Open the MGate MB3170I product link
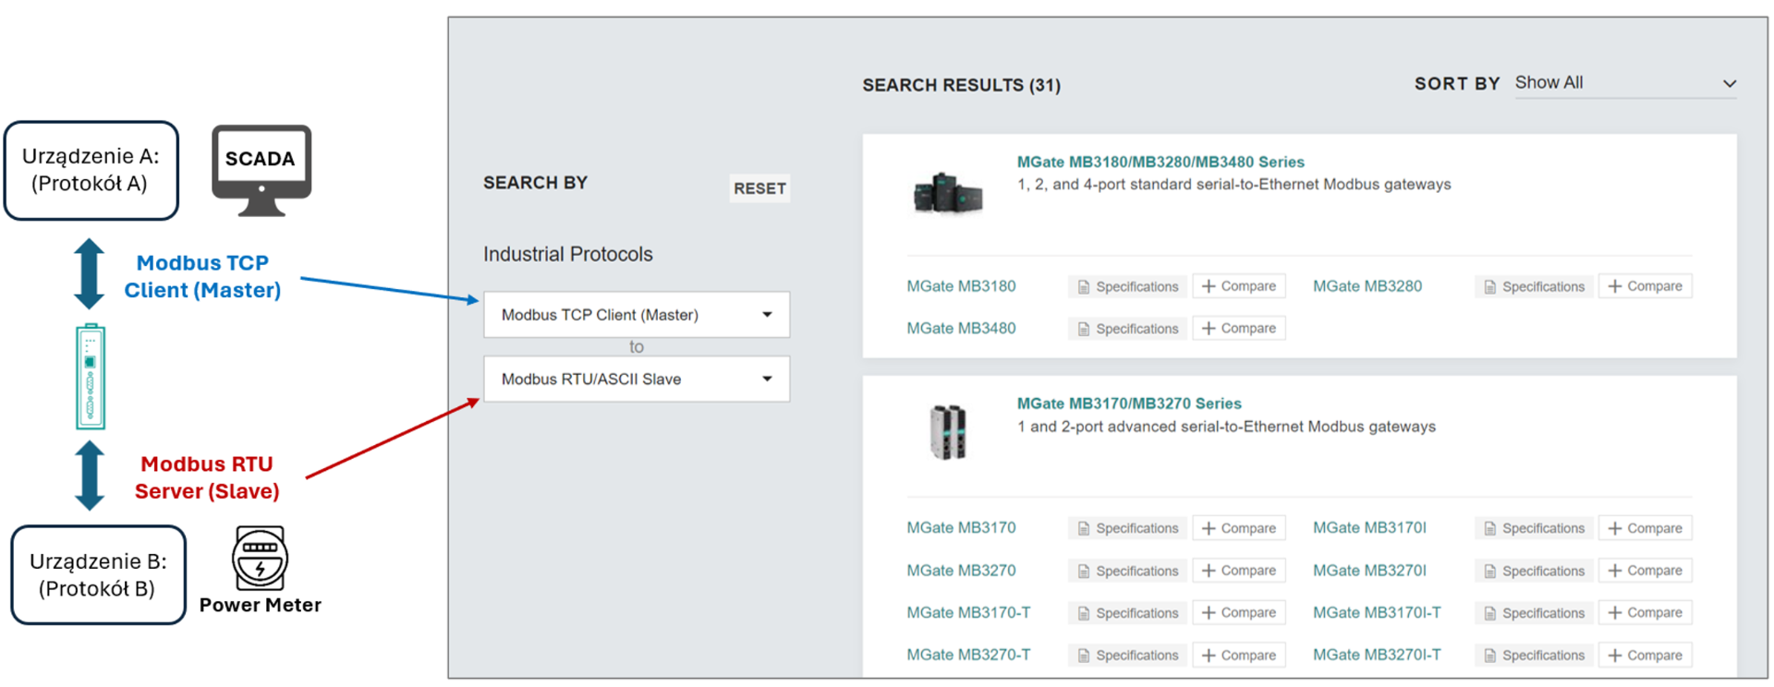This screenshot has width=1774, height=687. (1369, 528)
